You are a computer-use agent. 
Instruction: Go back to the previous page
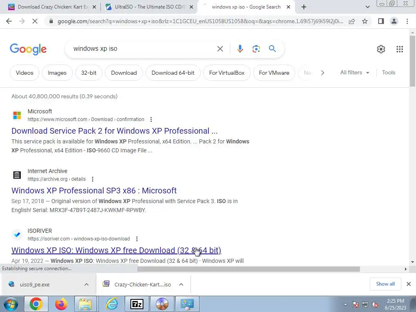[x=9, y=21]
